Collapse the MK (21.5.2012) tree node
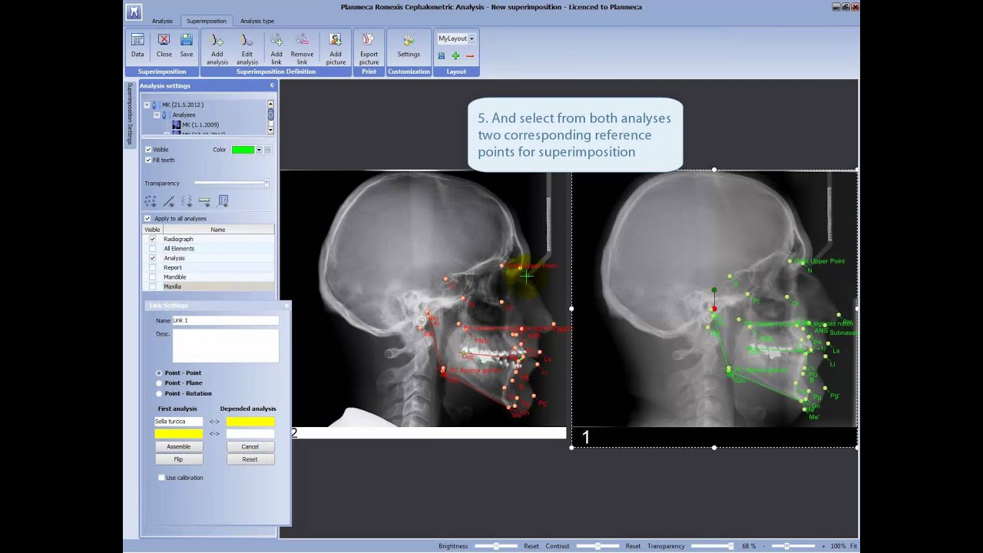Viewport: 983px width, 553px height. point(147,104)
